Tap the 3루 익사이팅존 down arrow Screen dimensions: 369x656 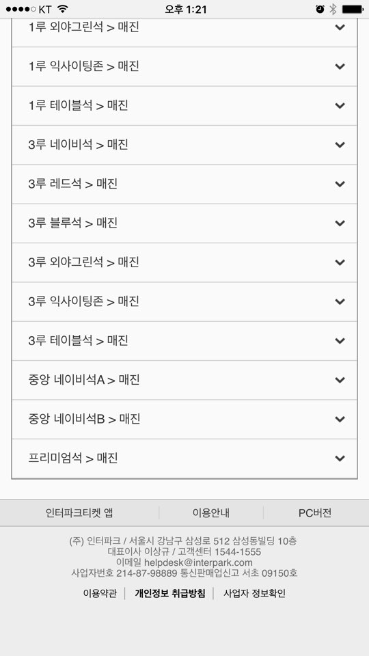tap(340, 301)
